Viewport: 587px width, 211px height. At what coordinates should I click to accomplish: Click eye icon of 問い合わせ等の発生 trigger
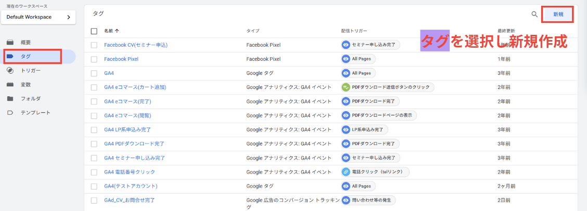346,200
